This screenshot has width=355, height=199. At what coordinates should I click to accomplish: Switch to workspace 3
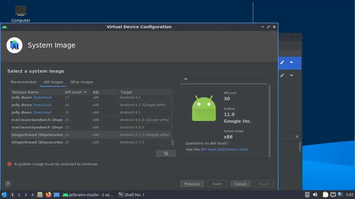click(26, 195)
